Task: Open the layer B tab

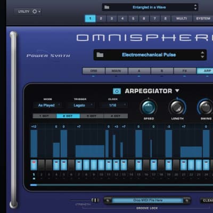Action: (x=162, y=71)
